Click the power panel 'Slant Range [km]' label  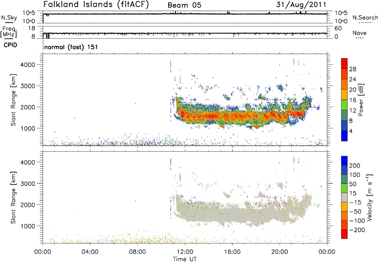point(13,100)
